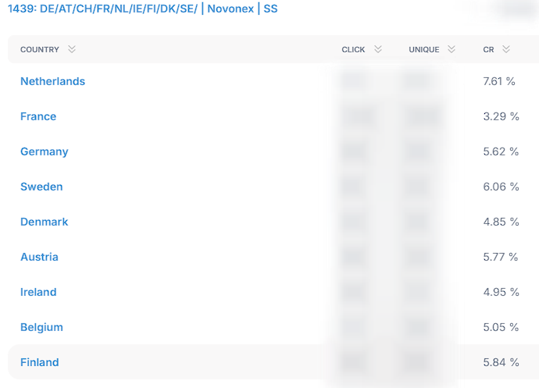
Task: Sort by the UNIQUE column chevron icon
Action: point(452,49)
